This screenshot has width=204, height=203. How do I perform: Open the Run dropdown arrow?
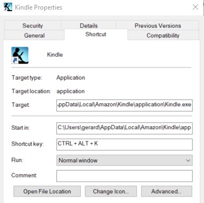pos(188,160)
